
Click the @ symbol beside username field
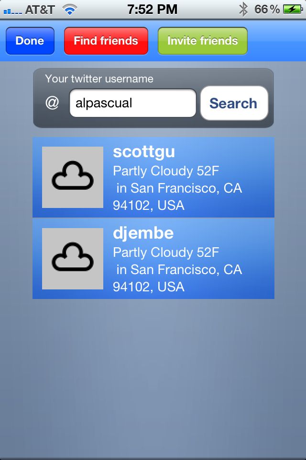click(52, 103)
